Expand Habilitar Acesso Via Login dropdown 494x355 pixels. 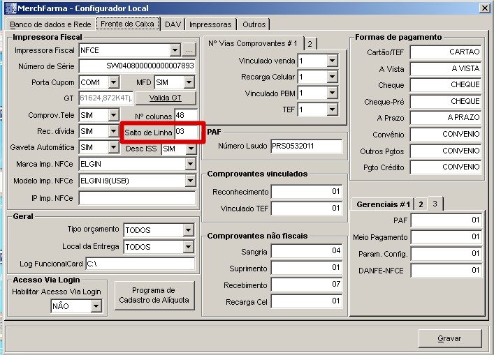click(x=96, y=305)
